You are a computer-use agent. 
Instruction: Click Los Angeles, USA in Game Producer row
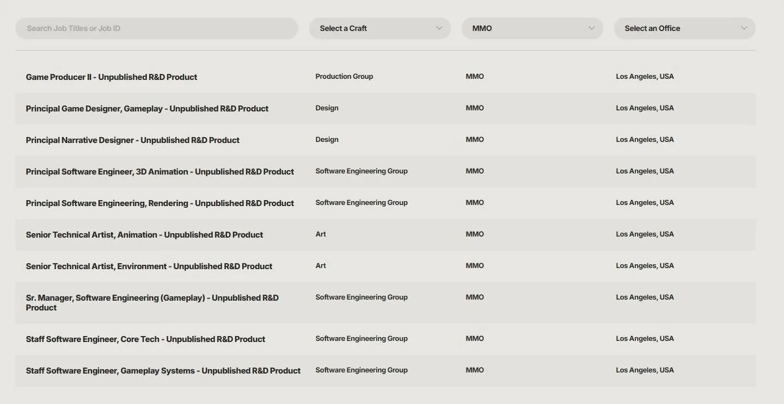point(645,77)
